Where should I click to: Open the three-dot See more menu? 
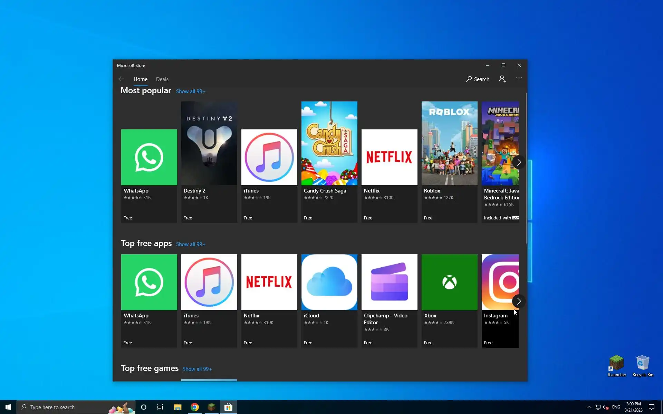click(519, 78)
